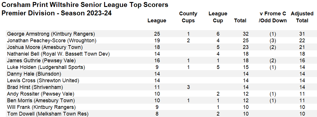The image size is (317, 117).
Task: Click the County Cups column header
Action: click(x=188, y=17)
